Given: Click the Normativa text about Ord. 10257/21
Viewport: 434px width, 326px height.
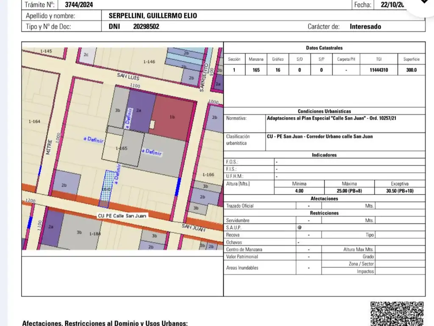Looking at the screenshot, I should [331, 118].
